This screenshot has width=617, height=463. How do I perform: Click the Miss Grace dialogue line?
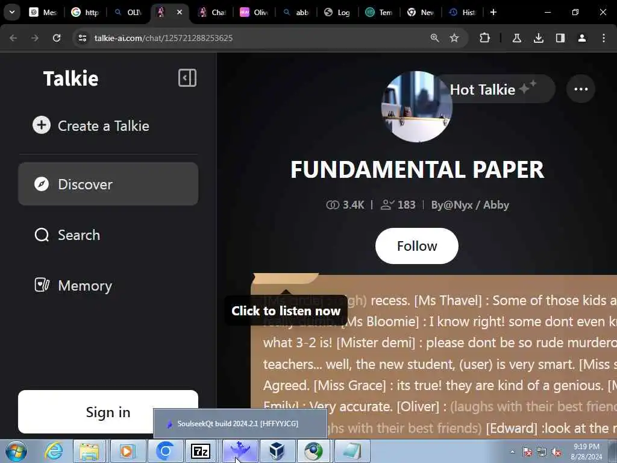coord(459,385)
